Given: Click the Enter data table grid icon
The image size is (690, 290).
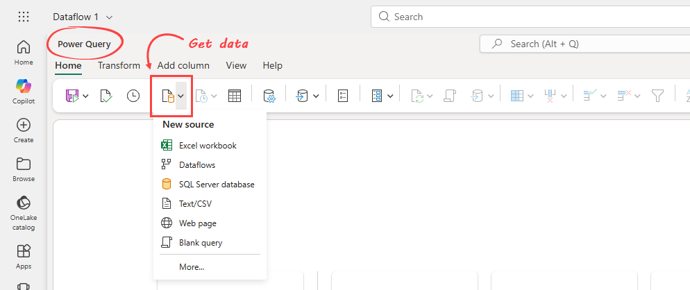Looking at the screenshot, I should coord(235,96).
